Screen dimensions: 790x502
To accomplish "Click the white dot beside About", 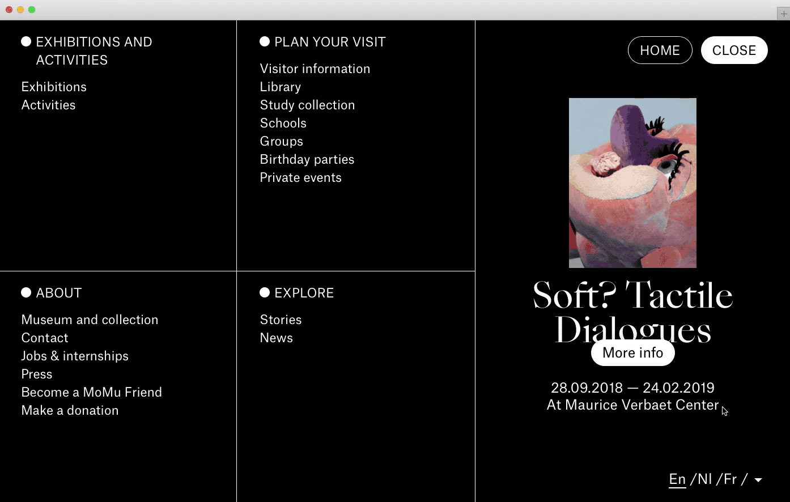I will 26,292.
